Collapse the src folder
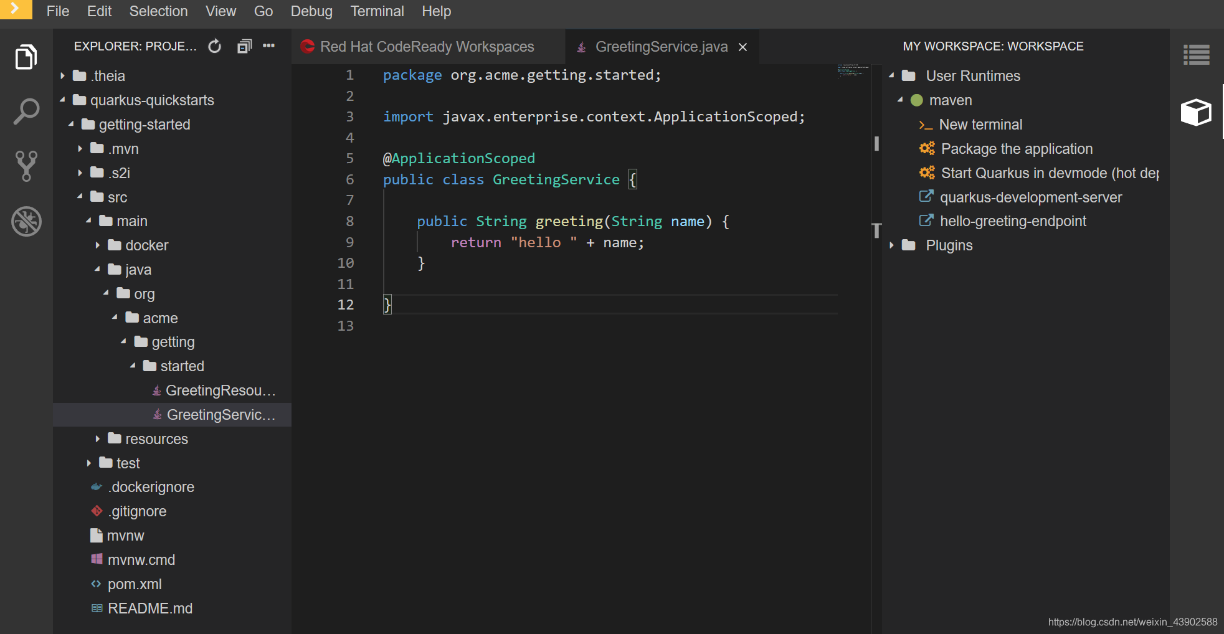 80,196
